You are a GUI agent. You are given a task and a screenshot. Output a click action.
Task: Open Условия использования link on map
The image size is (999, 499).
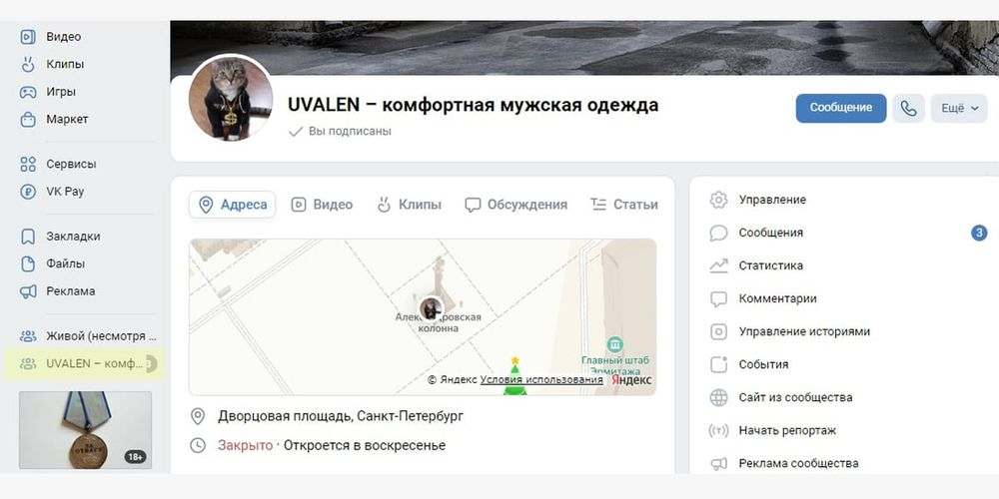coord(541,379)
